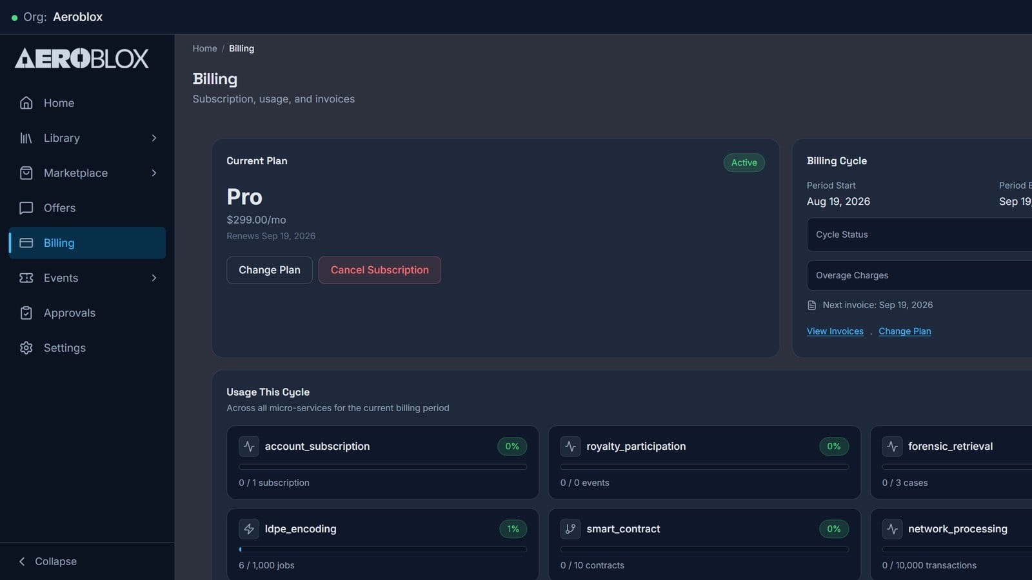
Task: Click the '0 / 0 events' text
Action: click(585, 483)
